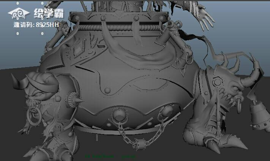Select the round stud on the cauldron body center
This screenshot has height=161, width=270.
click(107, 90)
